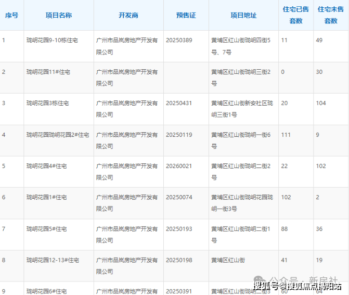Click address 黄埔区红山街珑玥一街6号
Image resolution: width=349 pixels, height=295 pixels.
241,140
